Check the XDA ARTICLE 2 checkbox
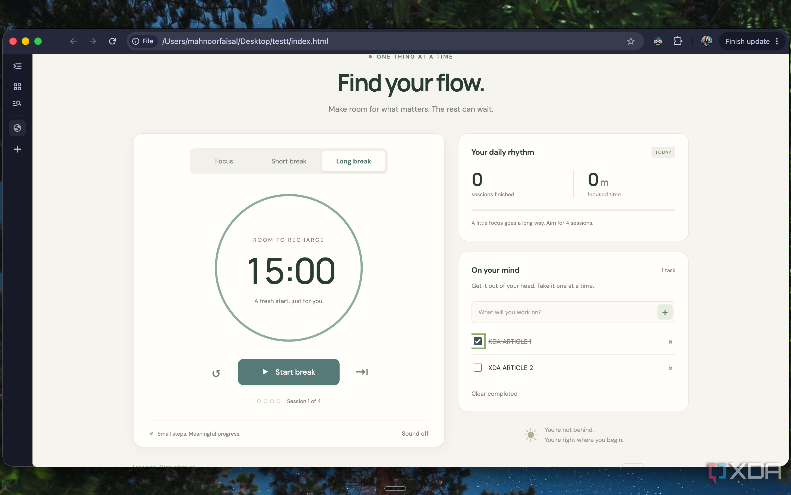 click(x=478, y=368)
